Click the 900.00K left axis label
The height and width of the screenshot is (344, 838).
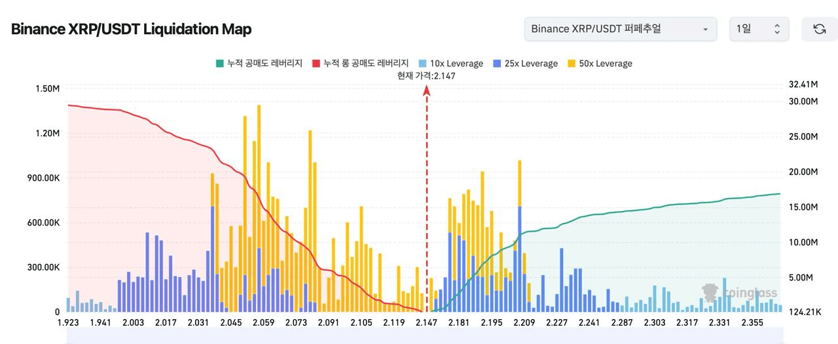[44, 178]
